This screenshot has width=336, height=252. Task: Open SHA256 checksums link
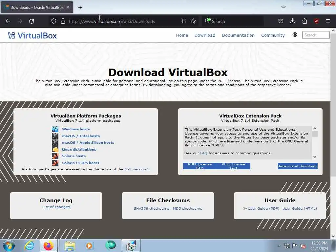click(x=152, y=208)
